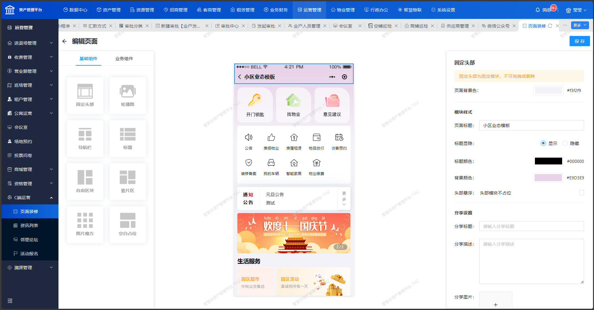Click the 分享标题 input field
This screenshot has height=310, width=594.
(x=531, y=226)
